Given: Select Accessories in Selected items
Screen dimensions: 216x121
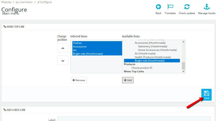Looking at the screenshot, I should (x=97, y=47).
